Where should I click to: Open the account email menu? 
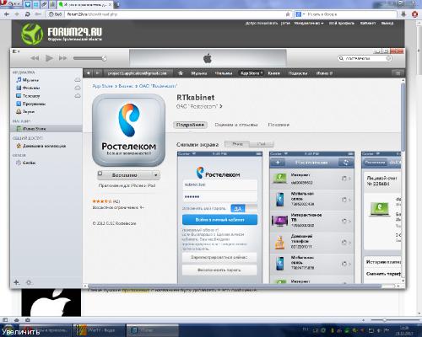[137, 73]
